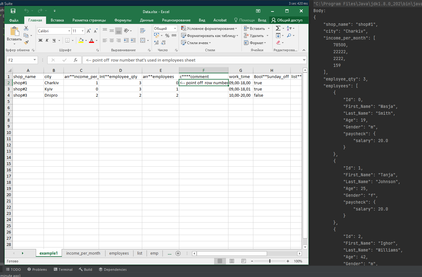
Task: Collapse the ribbon with the chevron
Action: (x=304, y=50)
